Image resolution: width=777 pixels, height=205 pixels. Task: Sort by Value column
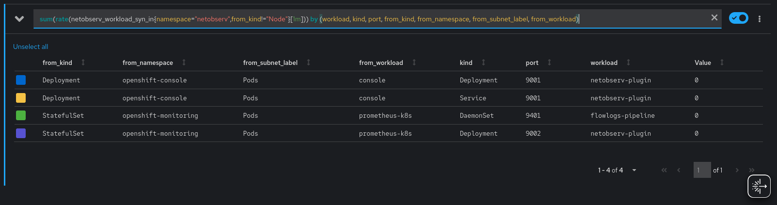pos(722,63)
